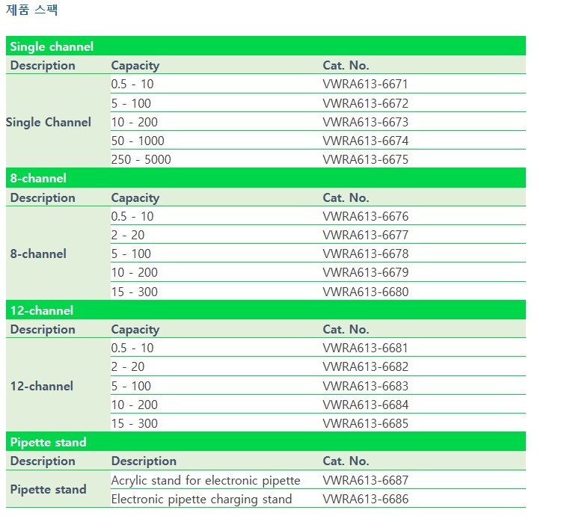
Task: Select catalog number VWRA613-6684
Action: click(365, 405)
